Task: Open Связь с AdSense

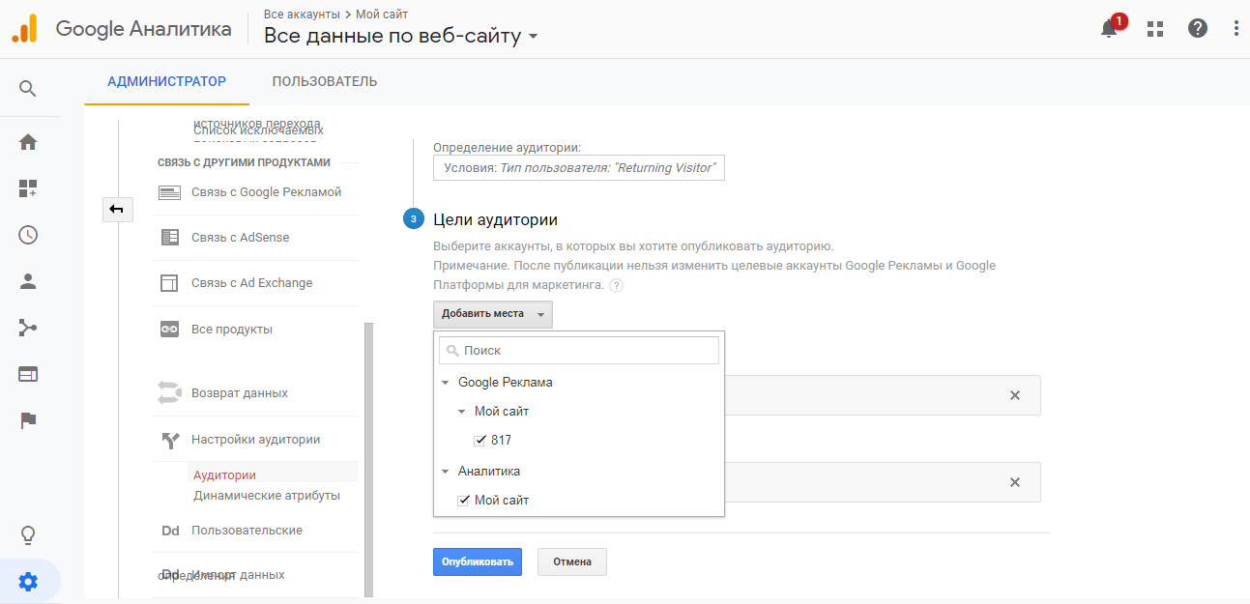Action: click(x=240, y=238)
